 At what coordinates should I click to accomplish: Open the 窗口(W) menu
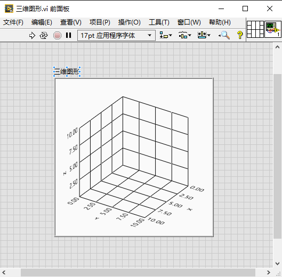[x=189, y=22]
